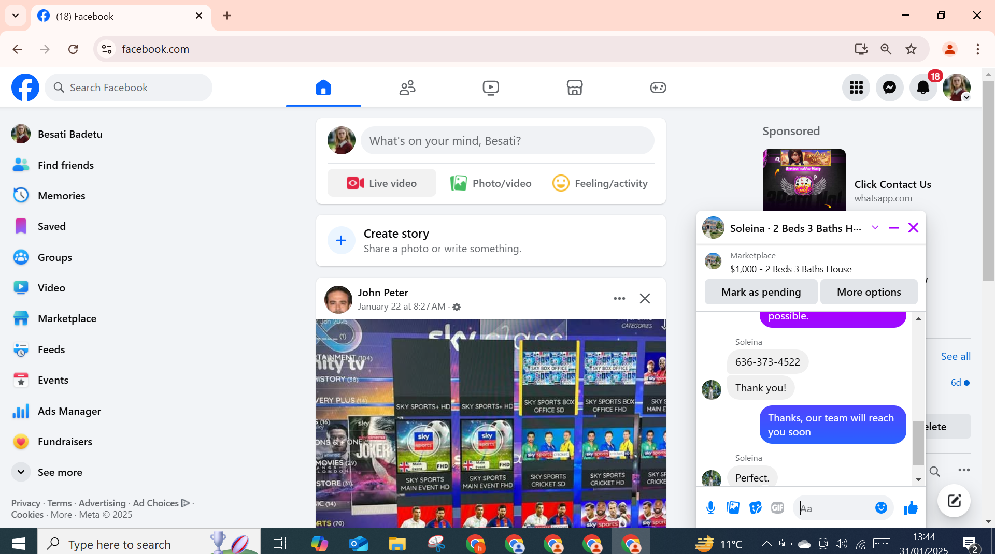The height and width of the screenshot is (554, 995).
Task: Start a Live video
Action: coord(382,183)
